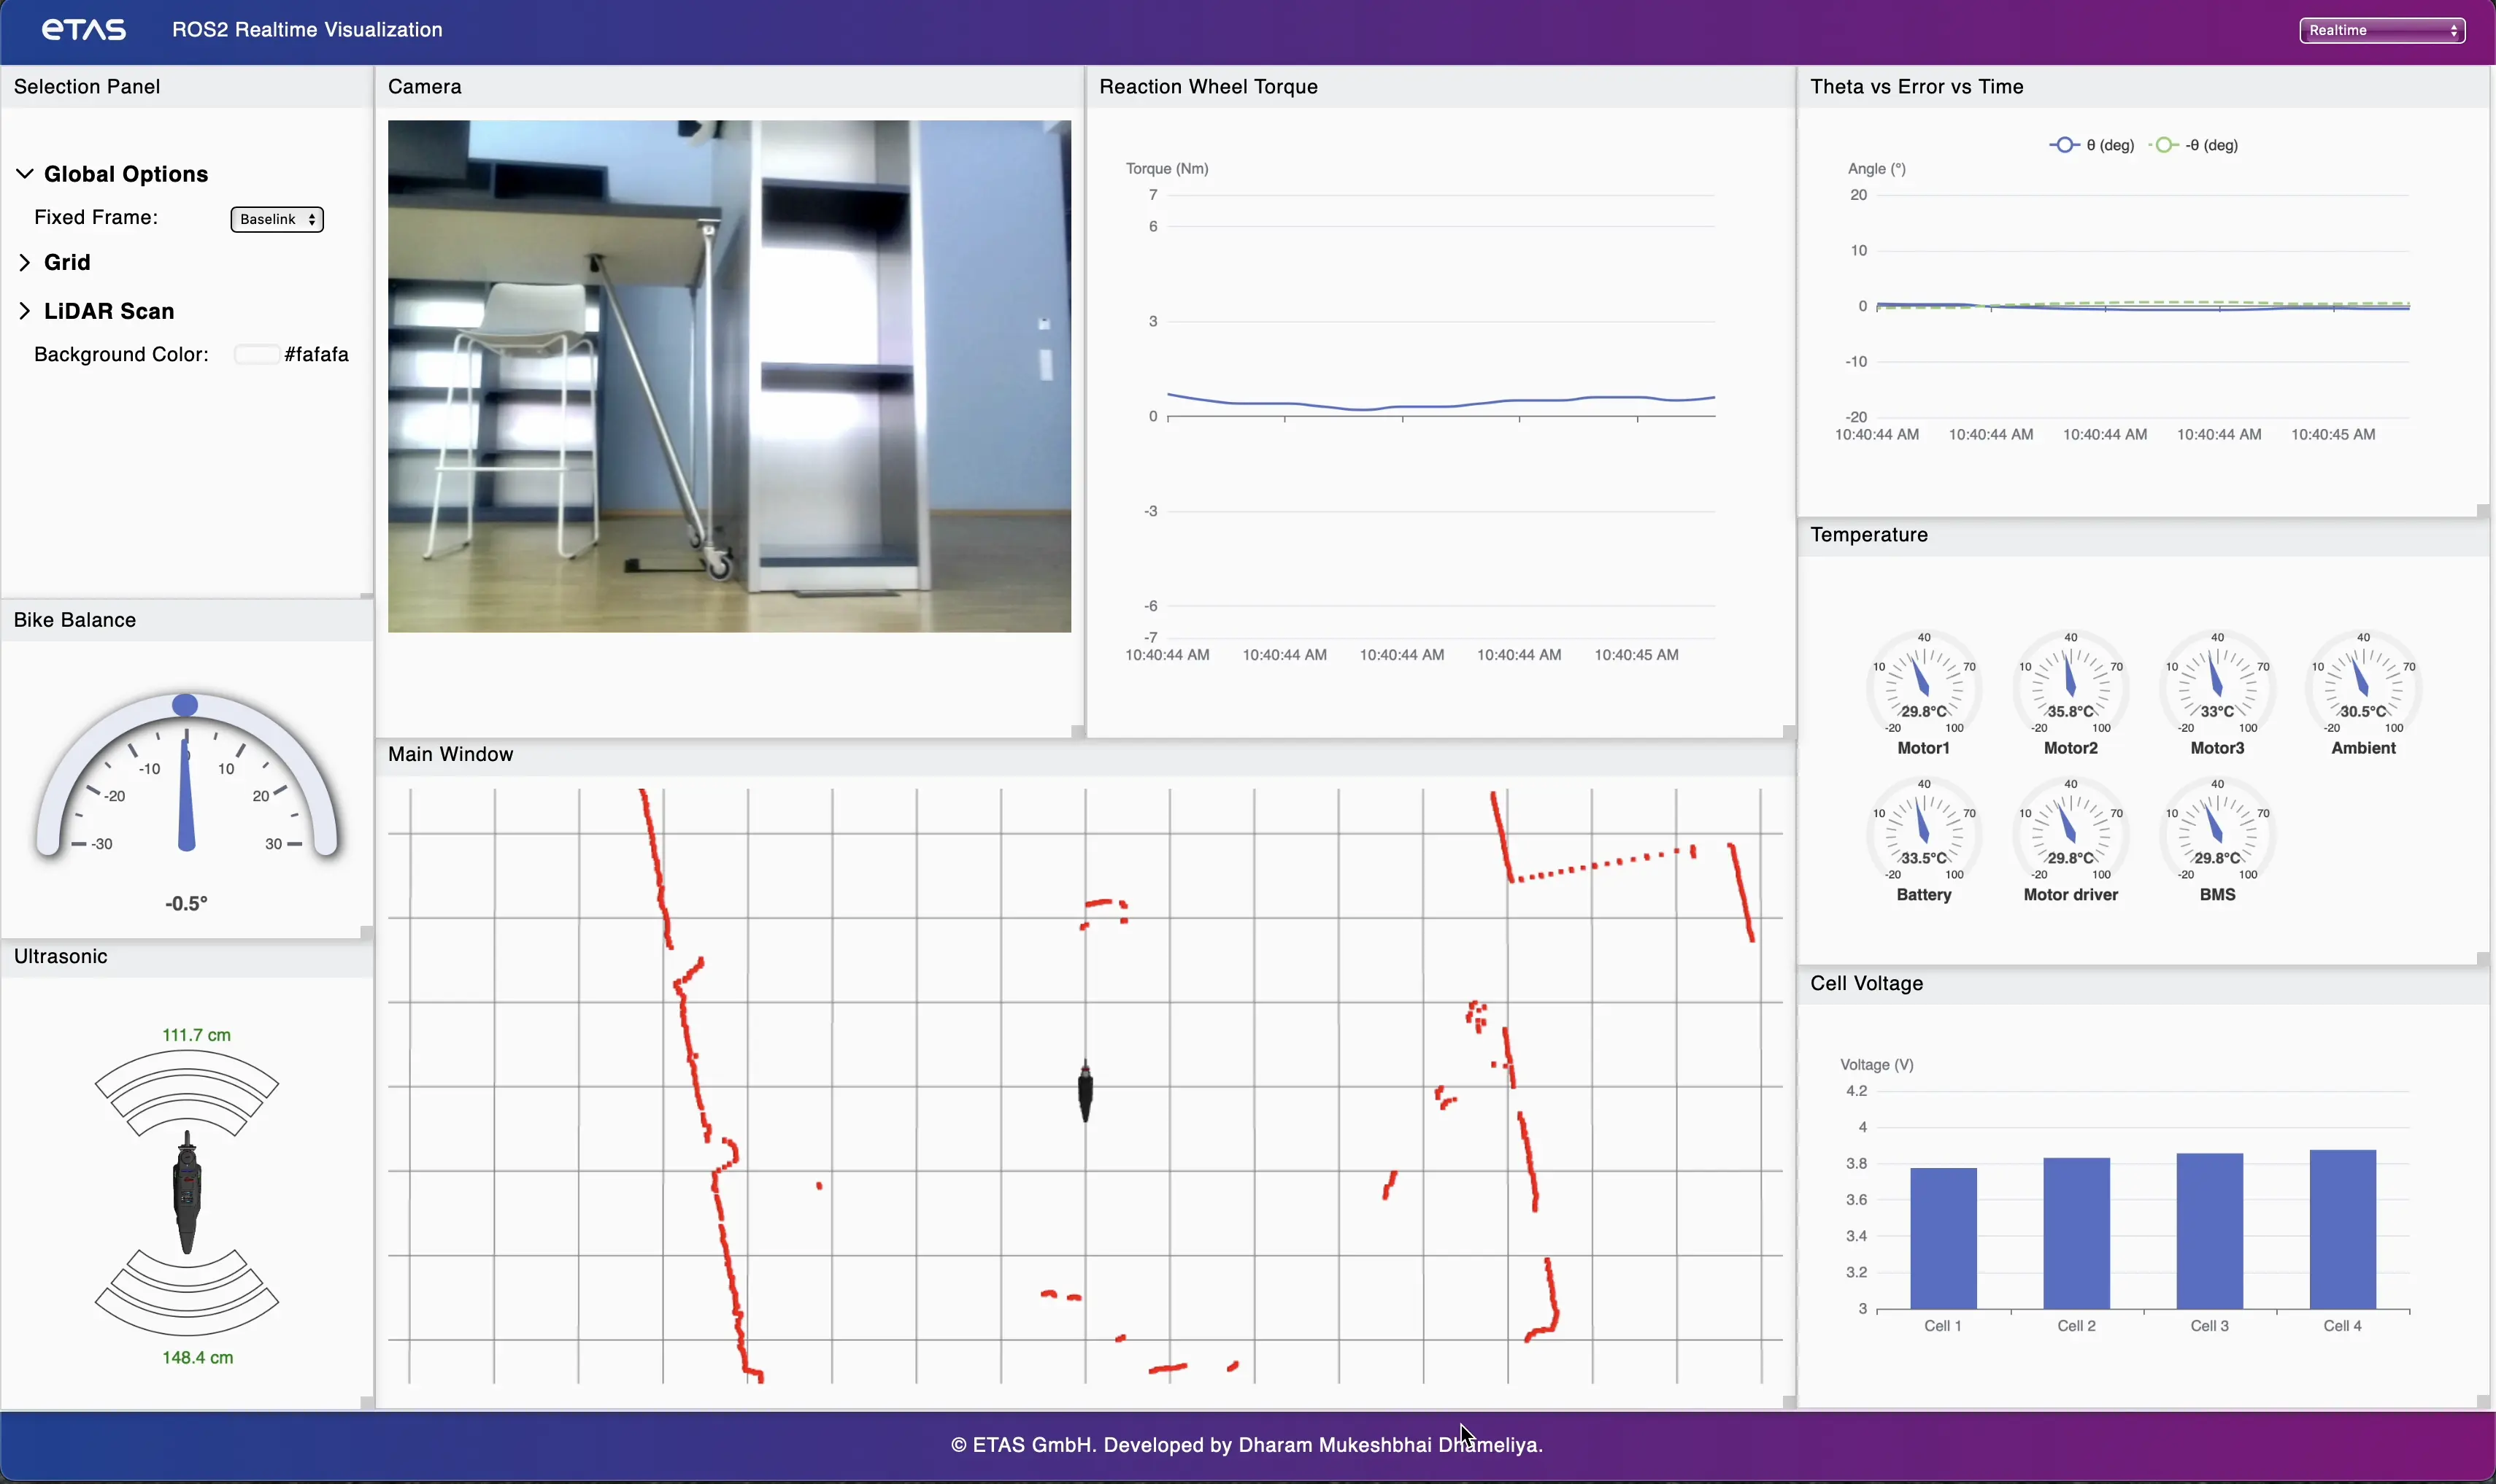Toggle the θ (deg) legend series
This screenshot has width=2496, height=1484.
pyautogui.click(x=2092, y=145)
